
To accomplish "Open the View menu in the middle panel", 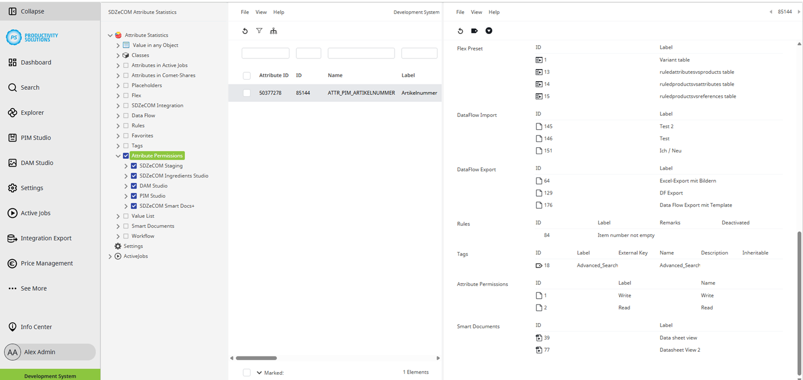I will tap(261, 12).
